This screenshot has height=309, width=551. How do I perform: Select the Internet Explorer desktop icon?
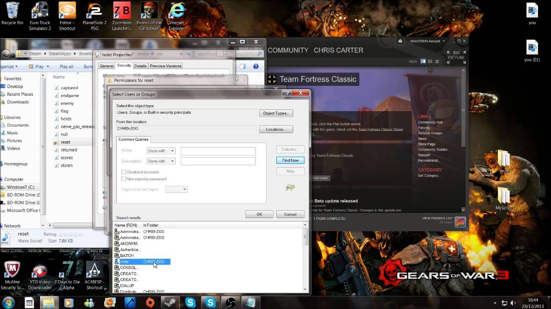click(176, 16)
